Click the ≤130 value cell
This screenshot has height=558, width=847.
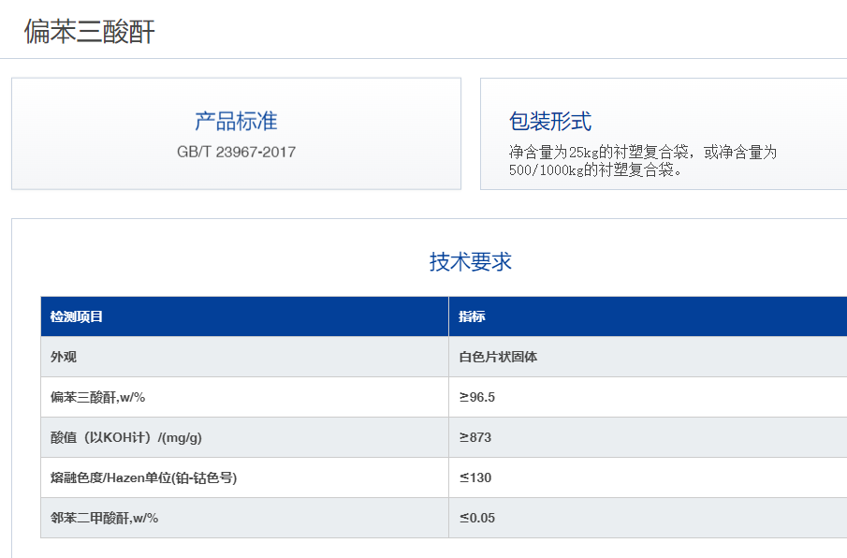pos(648,477)
